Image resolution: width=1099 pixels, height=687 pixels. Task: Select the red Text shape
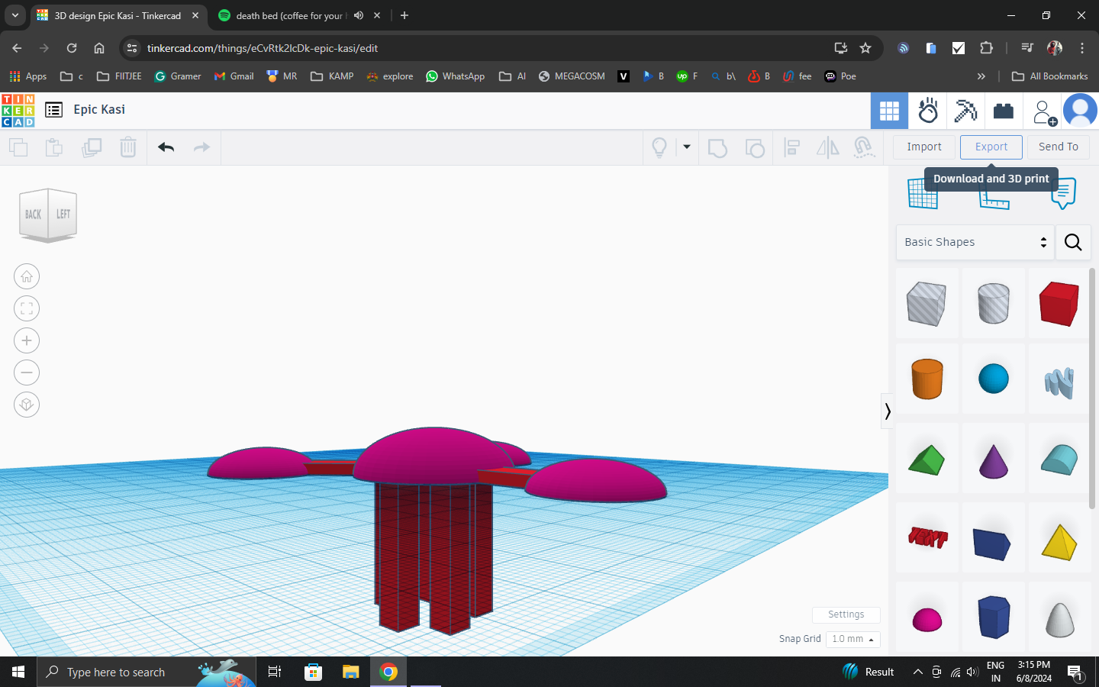click(x=927, y=538)
